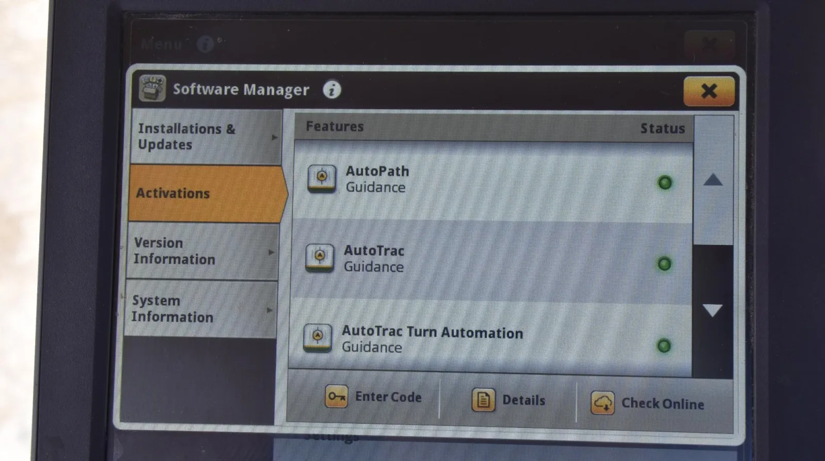Click the AutoTrac Turn Automation icon
This screenshot has height=461, width=825.
pyautogui.click(x=318, y=338)
